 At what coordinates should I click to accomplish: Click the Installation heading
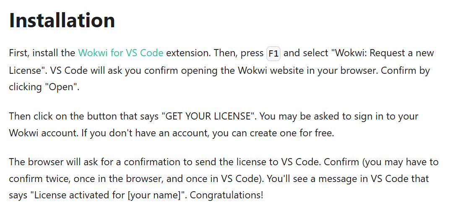62,20
